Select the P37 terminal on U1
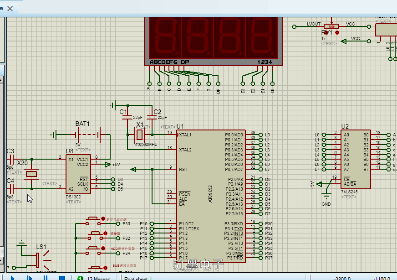This screenshot has width=397, height=280. pyautogui.click(x=260, y=258)
